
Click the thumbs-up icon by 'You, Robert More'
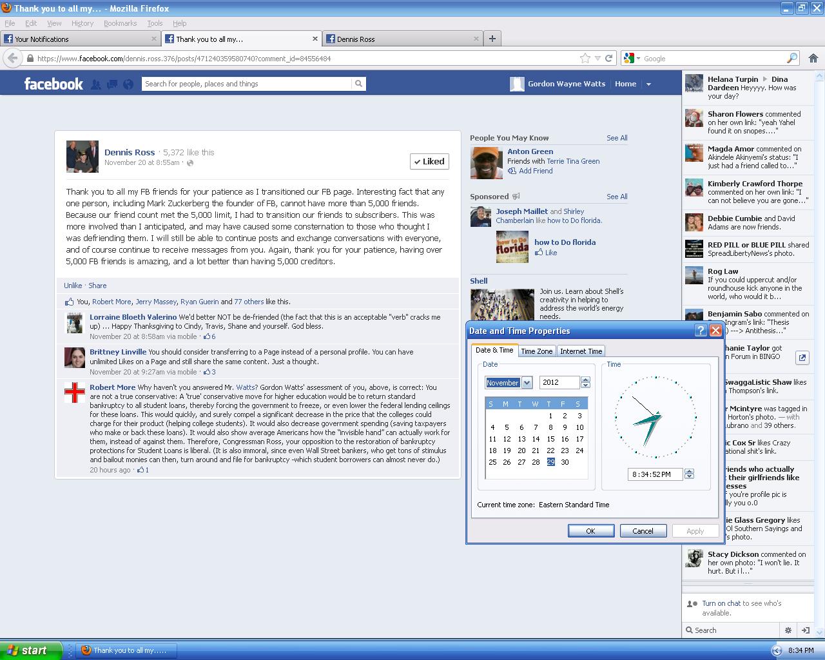[69, 302]
